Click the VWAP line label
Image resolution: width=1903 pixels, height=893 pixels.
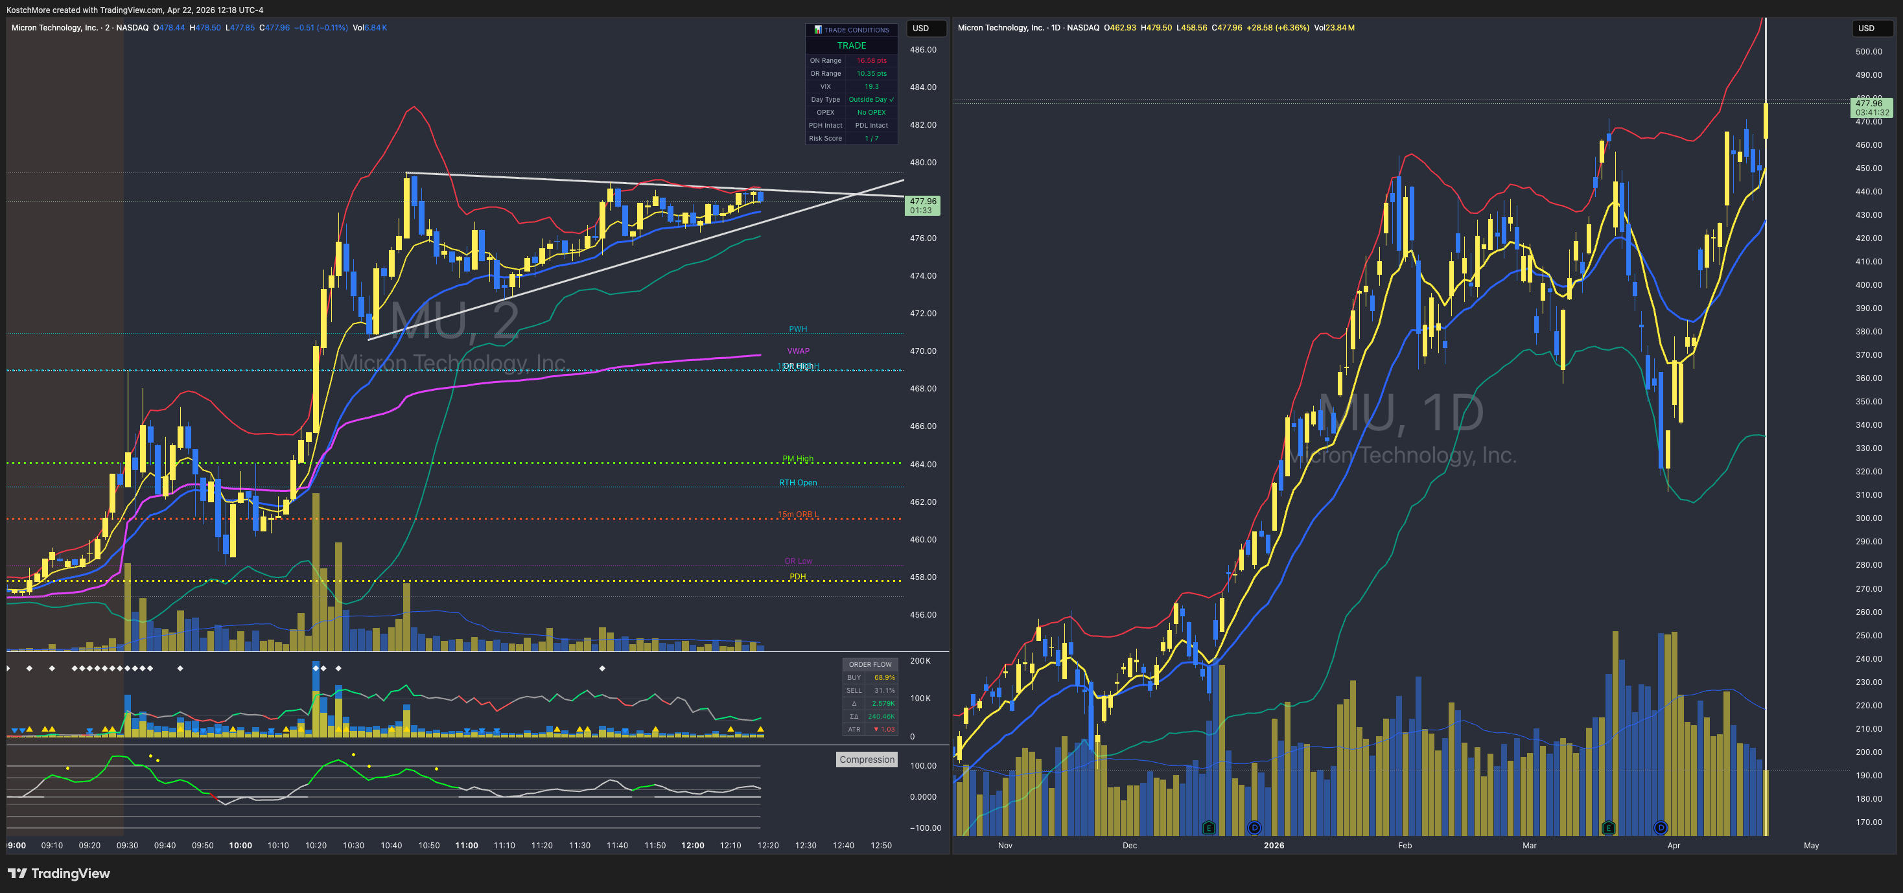point(798,352)
